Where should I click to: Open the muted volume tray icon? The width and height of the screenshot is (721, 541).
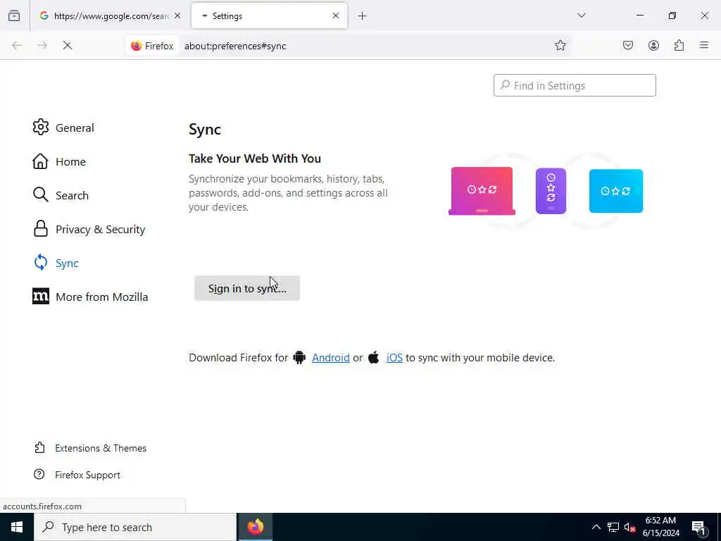click(x=630, y=527)
